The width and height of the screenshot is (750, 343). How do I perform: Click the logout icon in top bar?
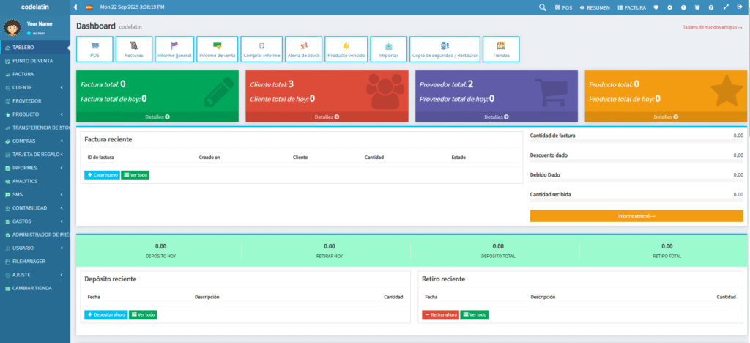tap(739, 7)
